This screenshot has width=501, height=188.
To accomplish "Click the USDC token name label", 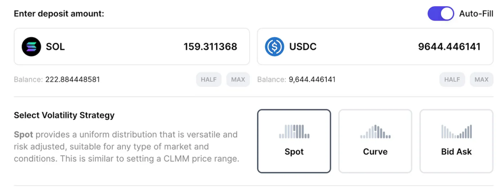I will 303,47.
